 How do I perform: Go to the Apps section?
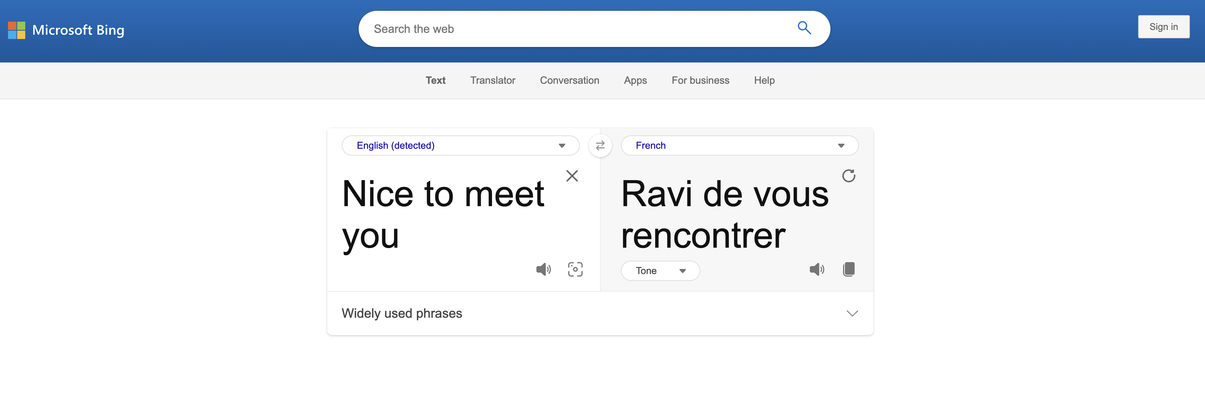(635, 81)
